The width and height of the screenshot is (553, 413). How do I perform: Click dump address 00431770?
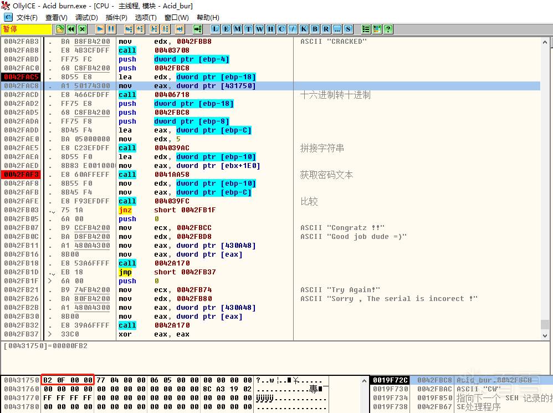(x=22, y=398)
